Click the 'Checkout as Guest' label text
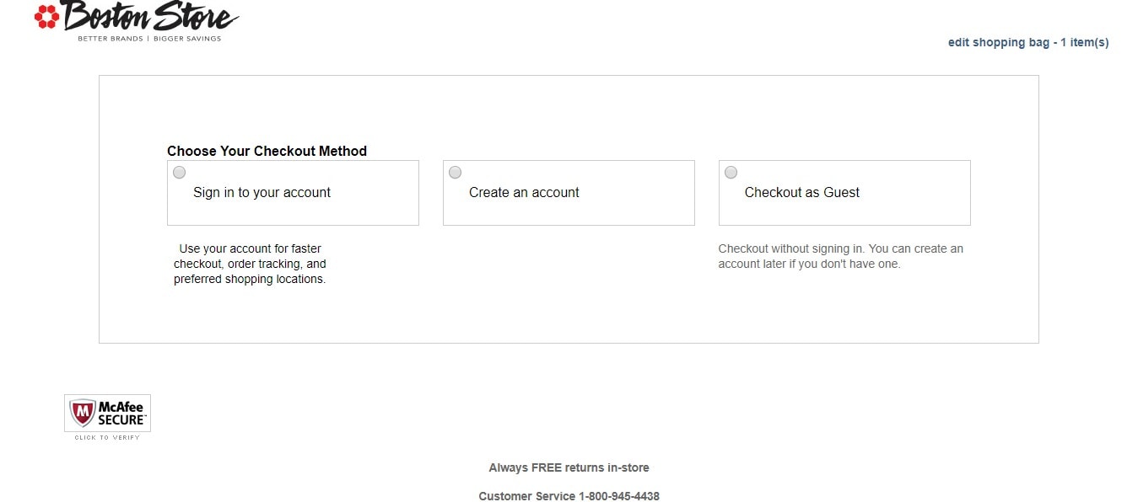Viewport: 1138px width, 502px height. pos(802,193)
